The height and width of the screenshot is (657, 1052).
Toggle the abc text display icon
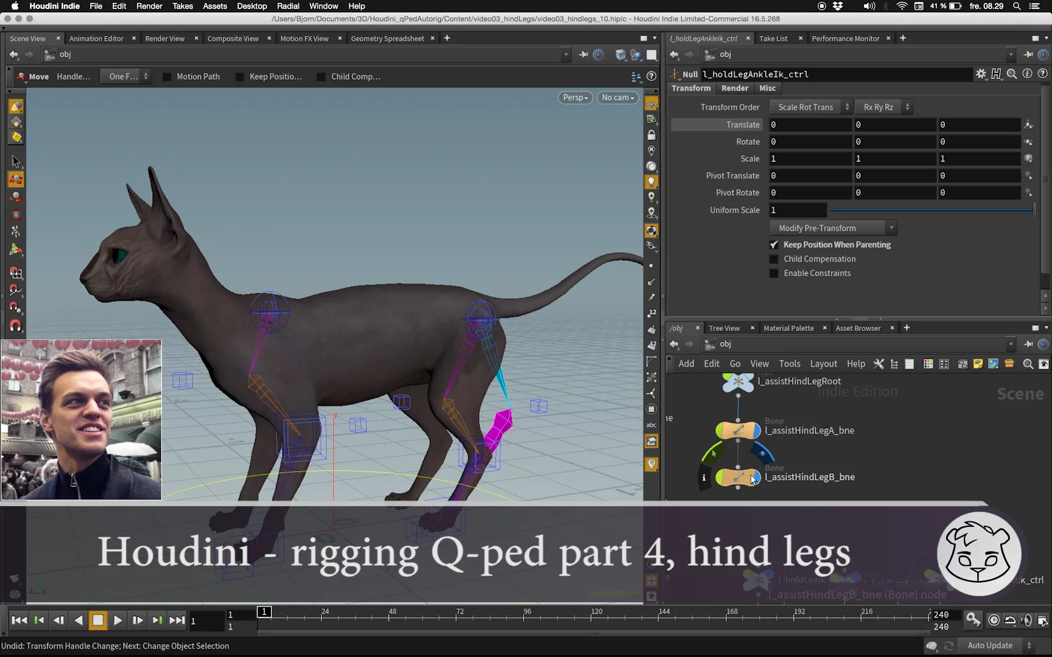(x=651, y=425)
